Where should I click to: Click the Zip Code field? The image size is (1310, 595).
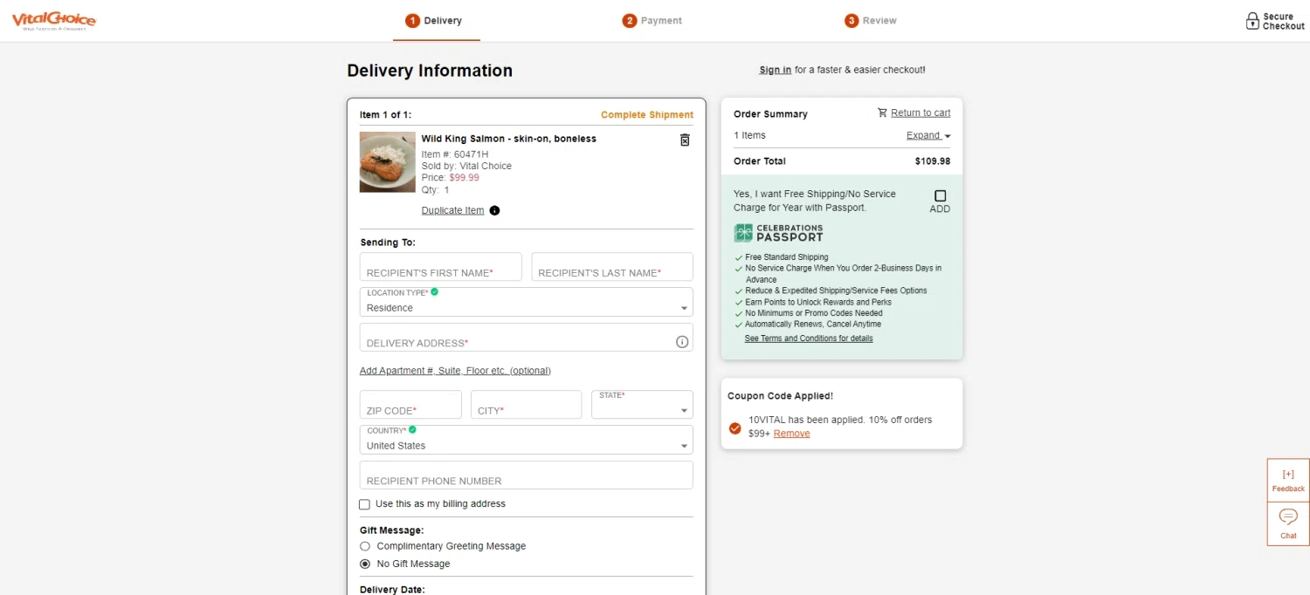pos(410,405)
